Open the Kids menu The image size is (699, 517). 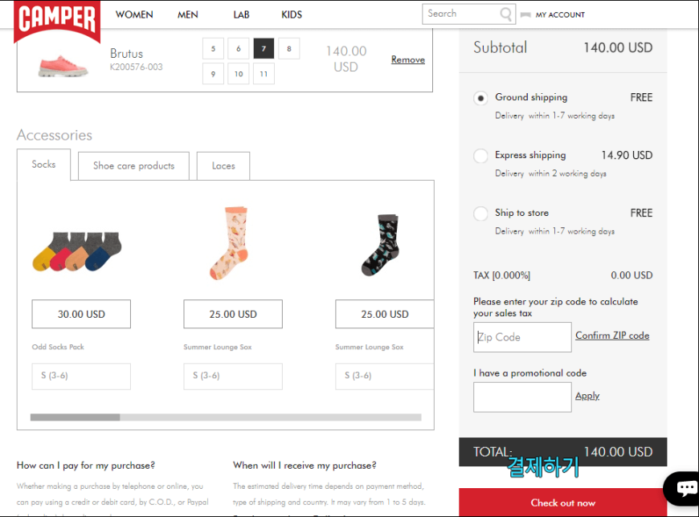pyautogui.click(x=292, y=14)
